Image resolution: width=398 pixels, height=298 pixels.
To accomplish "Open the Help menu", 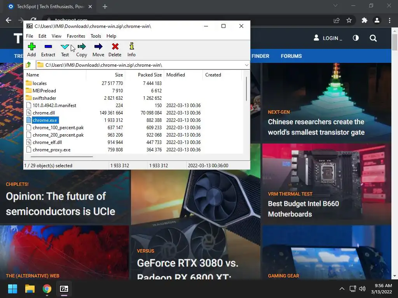I will pyautogui.click(x=111, y=36).
